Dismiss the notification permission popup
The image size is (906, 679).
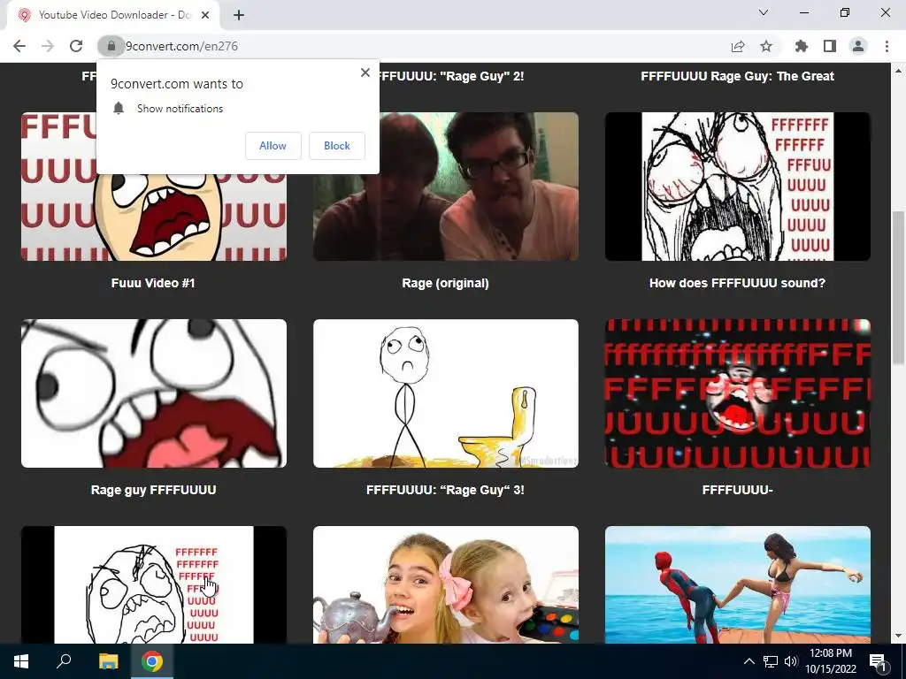click(x=365, y=72)
